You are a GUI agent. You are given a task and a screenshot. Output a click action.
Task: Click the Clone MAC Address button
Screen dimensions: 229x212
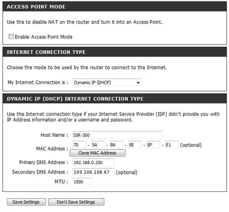[98, 153]
